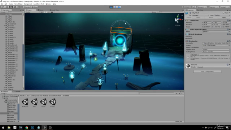Toggle 2D scene view mode
This screenshot has height=130, width=231.
(x=42, y=12)
